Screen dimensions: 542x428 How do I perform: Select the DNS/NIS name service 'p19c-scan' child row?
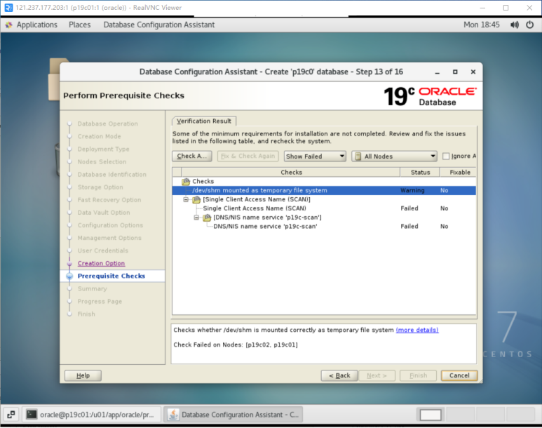[x=265, y=227]
